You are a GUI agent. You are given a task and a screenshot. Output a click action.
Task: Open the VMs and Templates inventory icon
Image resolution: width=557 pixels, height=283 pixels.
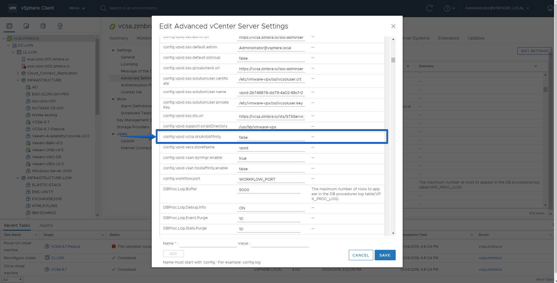[x=26, y=26]
